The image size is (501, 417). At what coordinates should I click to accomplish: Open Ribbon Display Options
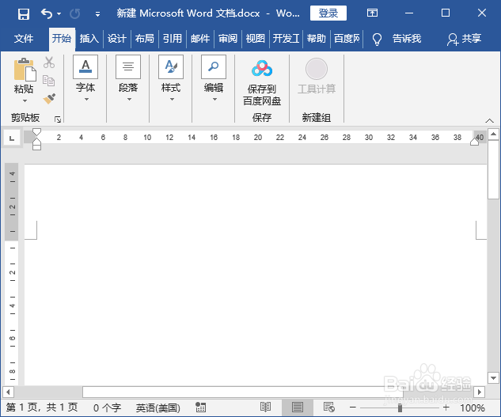coord(372,13)
